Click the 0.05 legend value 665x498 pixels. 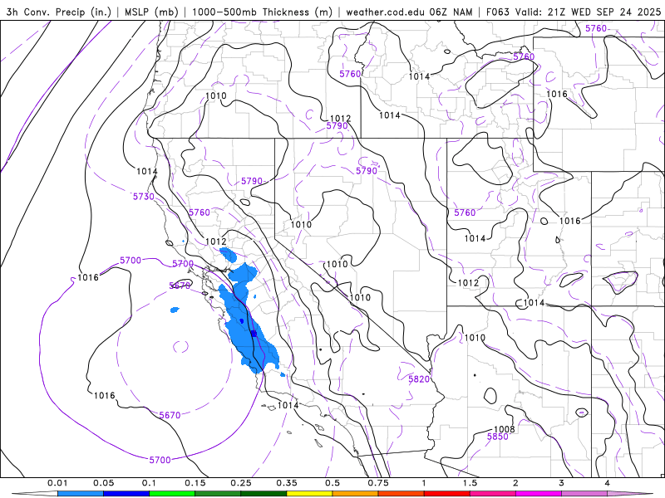click(x=103, y=483)
